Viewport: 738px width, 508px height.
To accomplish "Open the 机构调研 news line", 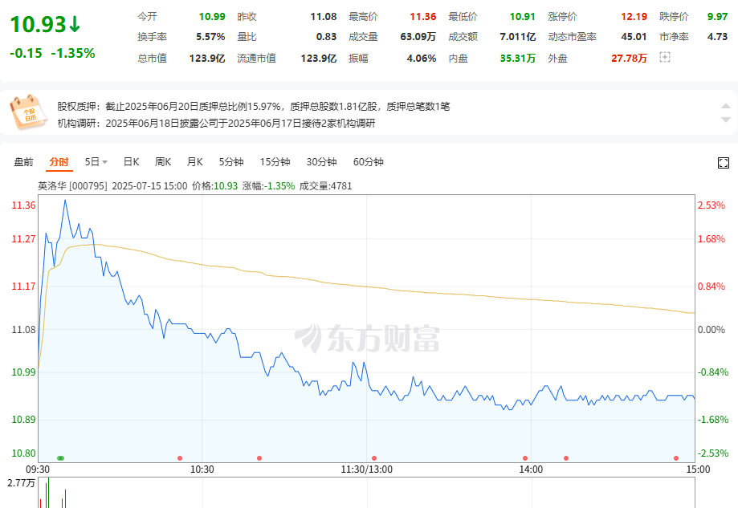I will point(217,124).
